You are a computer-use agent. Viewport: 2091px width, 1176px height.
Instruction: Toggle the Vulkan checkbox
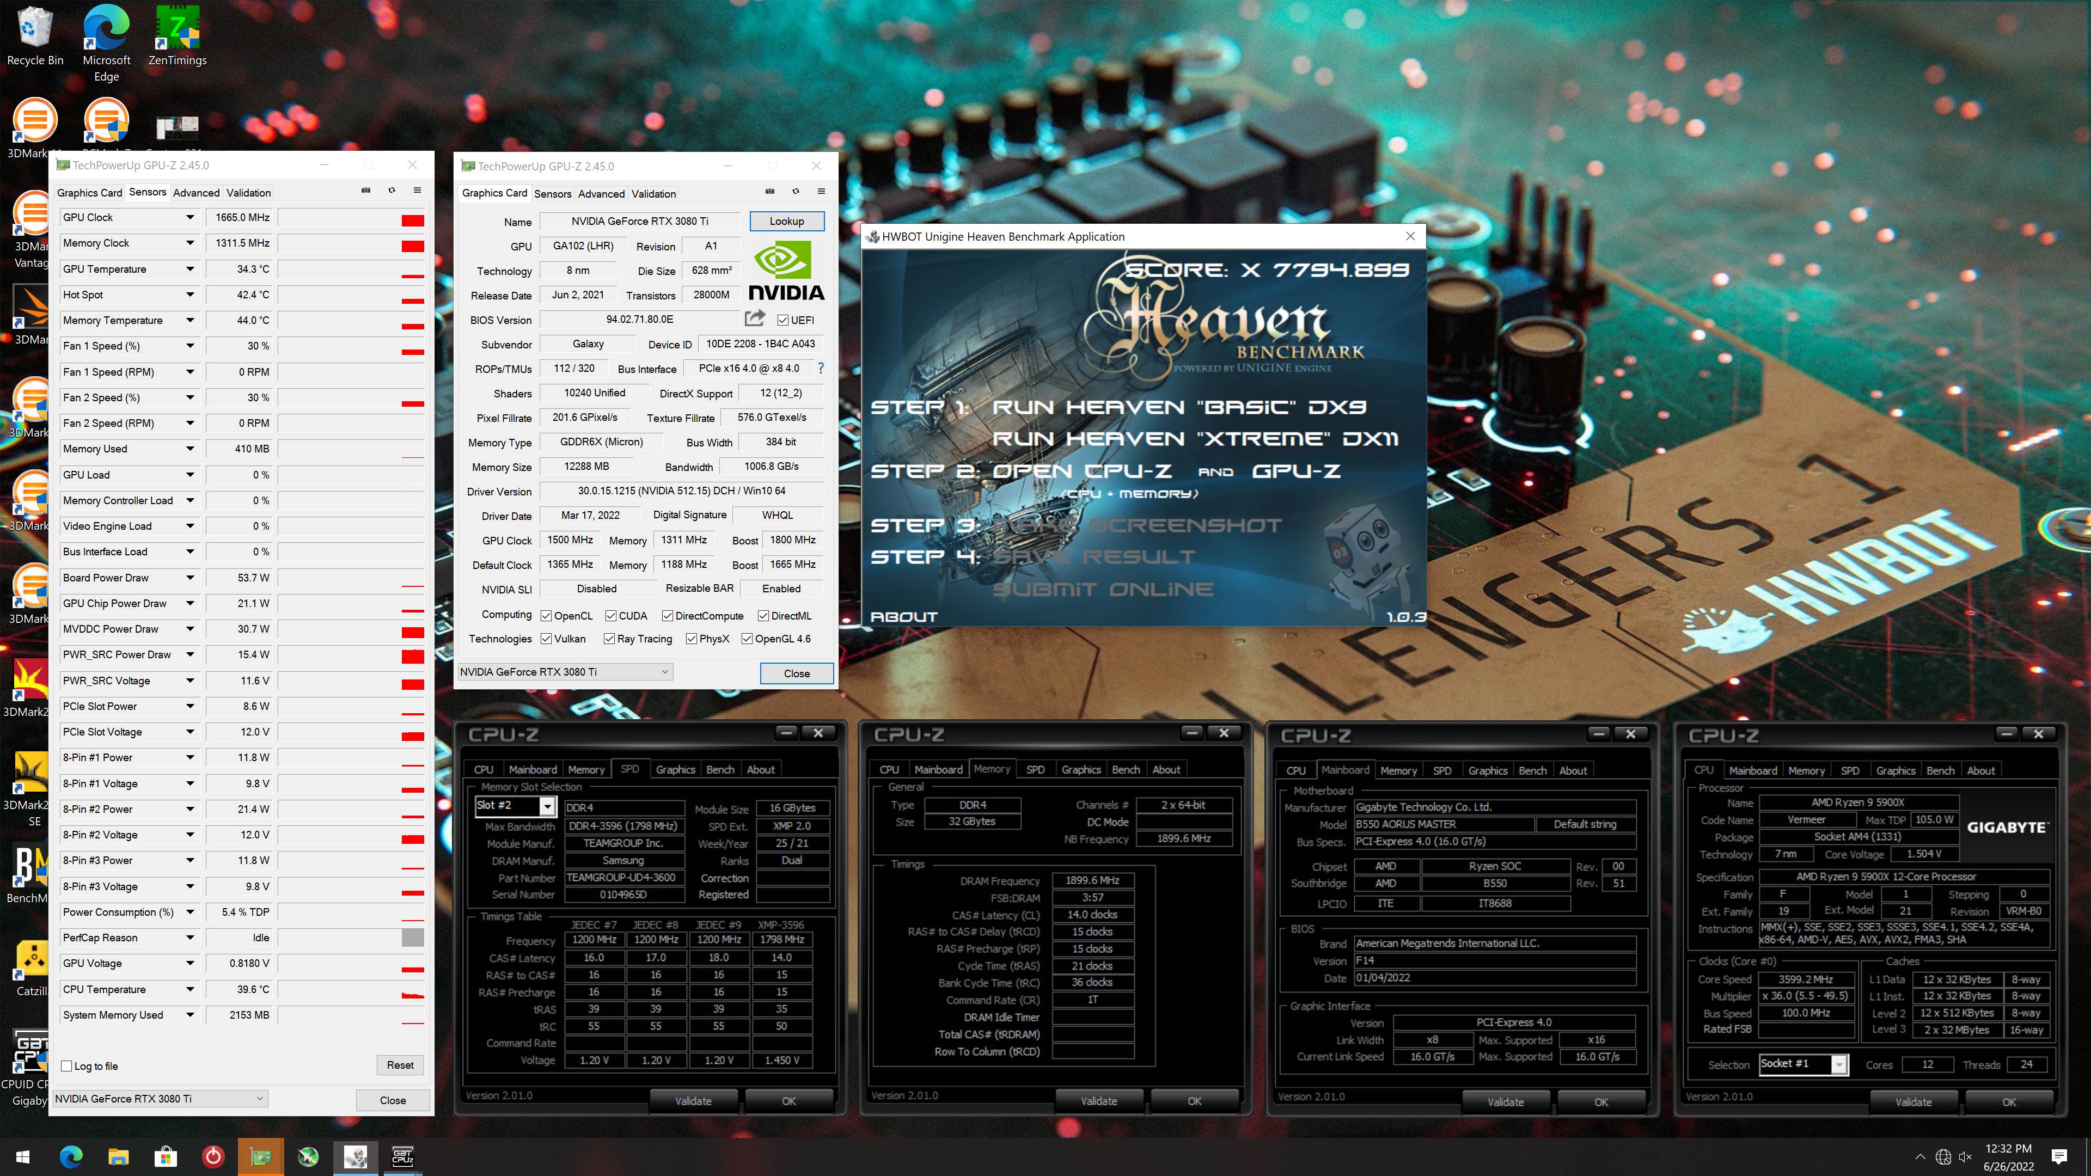pos(546,639)
